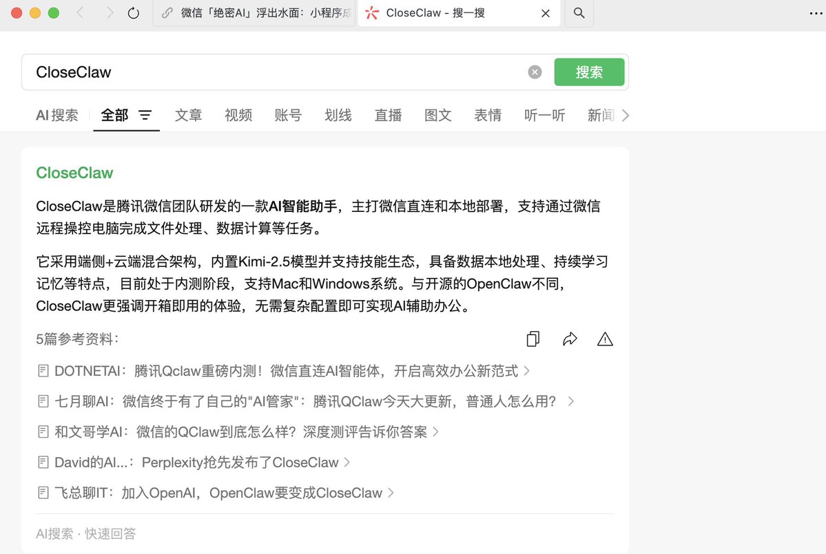
Task: Open the filter icon beside 全部
Action: [x=145, y=115]
